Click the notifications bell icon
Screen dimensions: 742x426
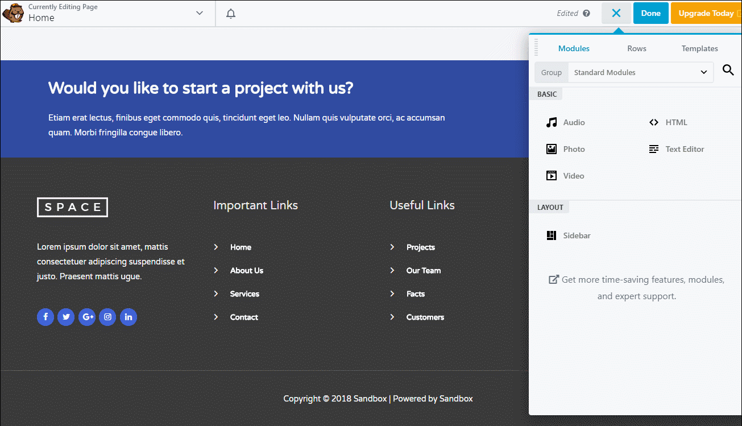click(231, 14)
